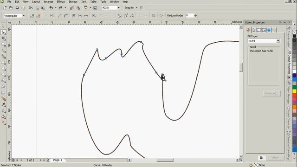This screenshot has height=167, width=297.
Task: Expand the Fill Type dropdown
Action: 278,41
